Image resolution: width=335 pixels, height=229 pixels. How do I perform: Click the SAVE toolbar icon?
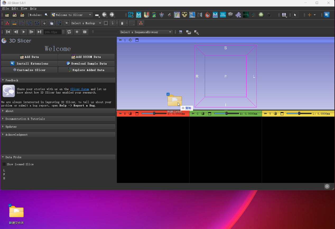point(22,15)
